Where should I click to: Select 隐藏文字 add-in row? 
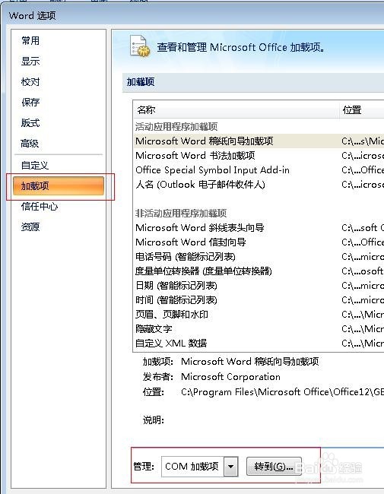tap(259, 329)
